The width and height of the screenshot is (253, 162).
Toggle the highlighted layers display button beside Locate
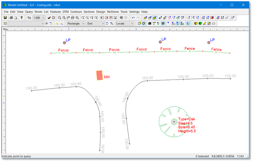pos(144,23)
